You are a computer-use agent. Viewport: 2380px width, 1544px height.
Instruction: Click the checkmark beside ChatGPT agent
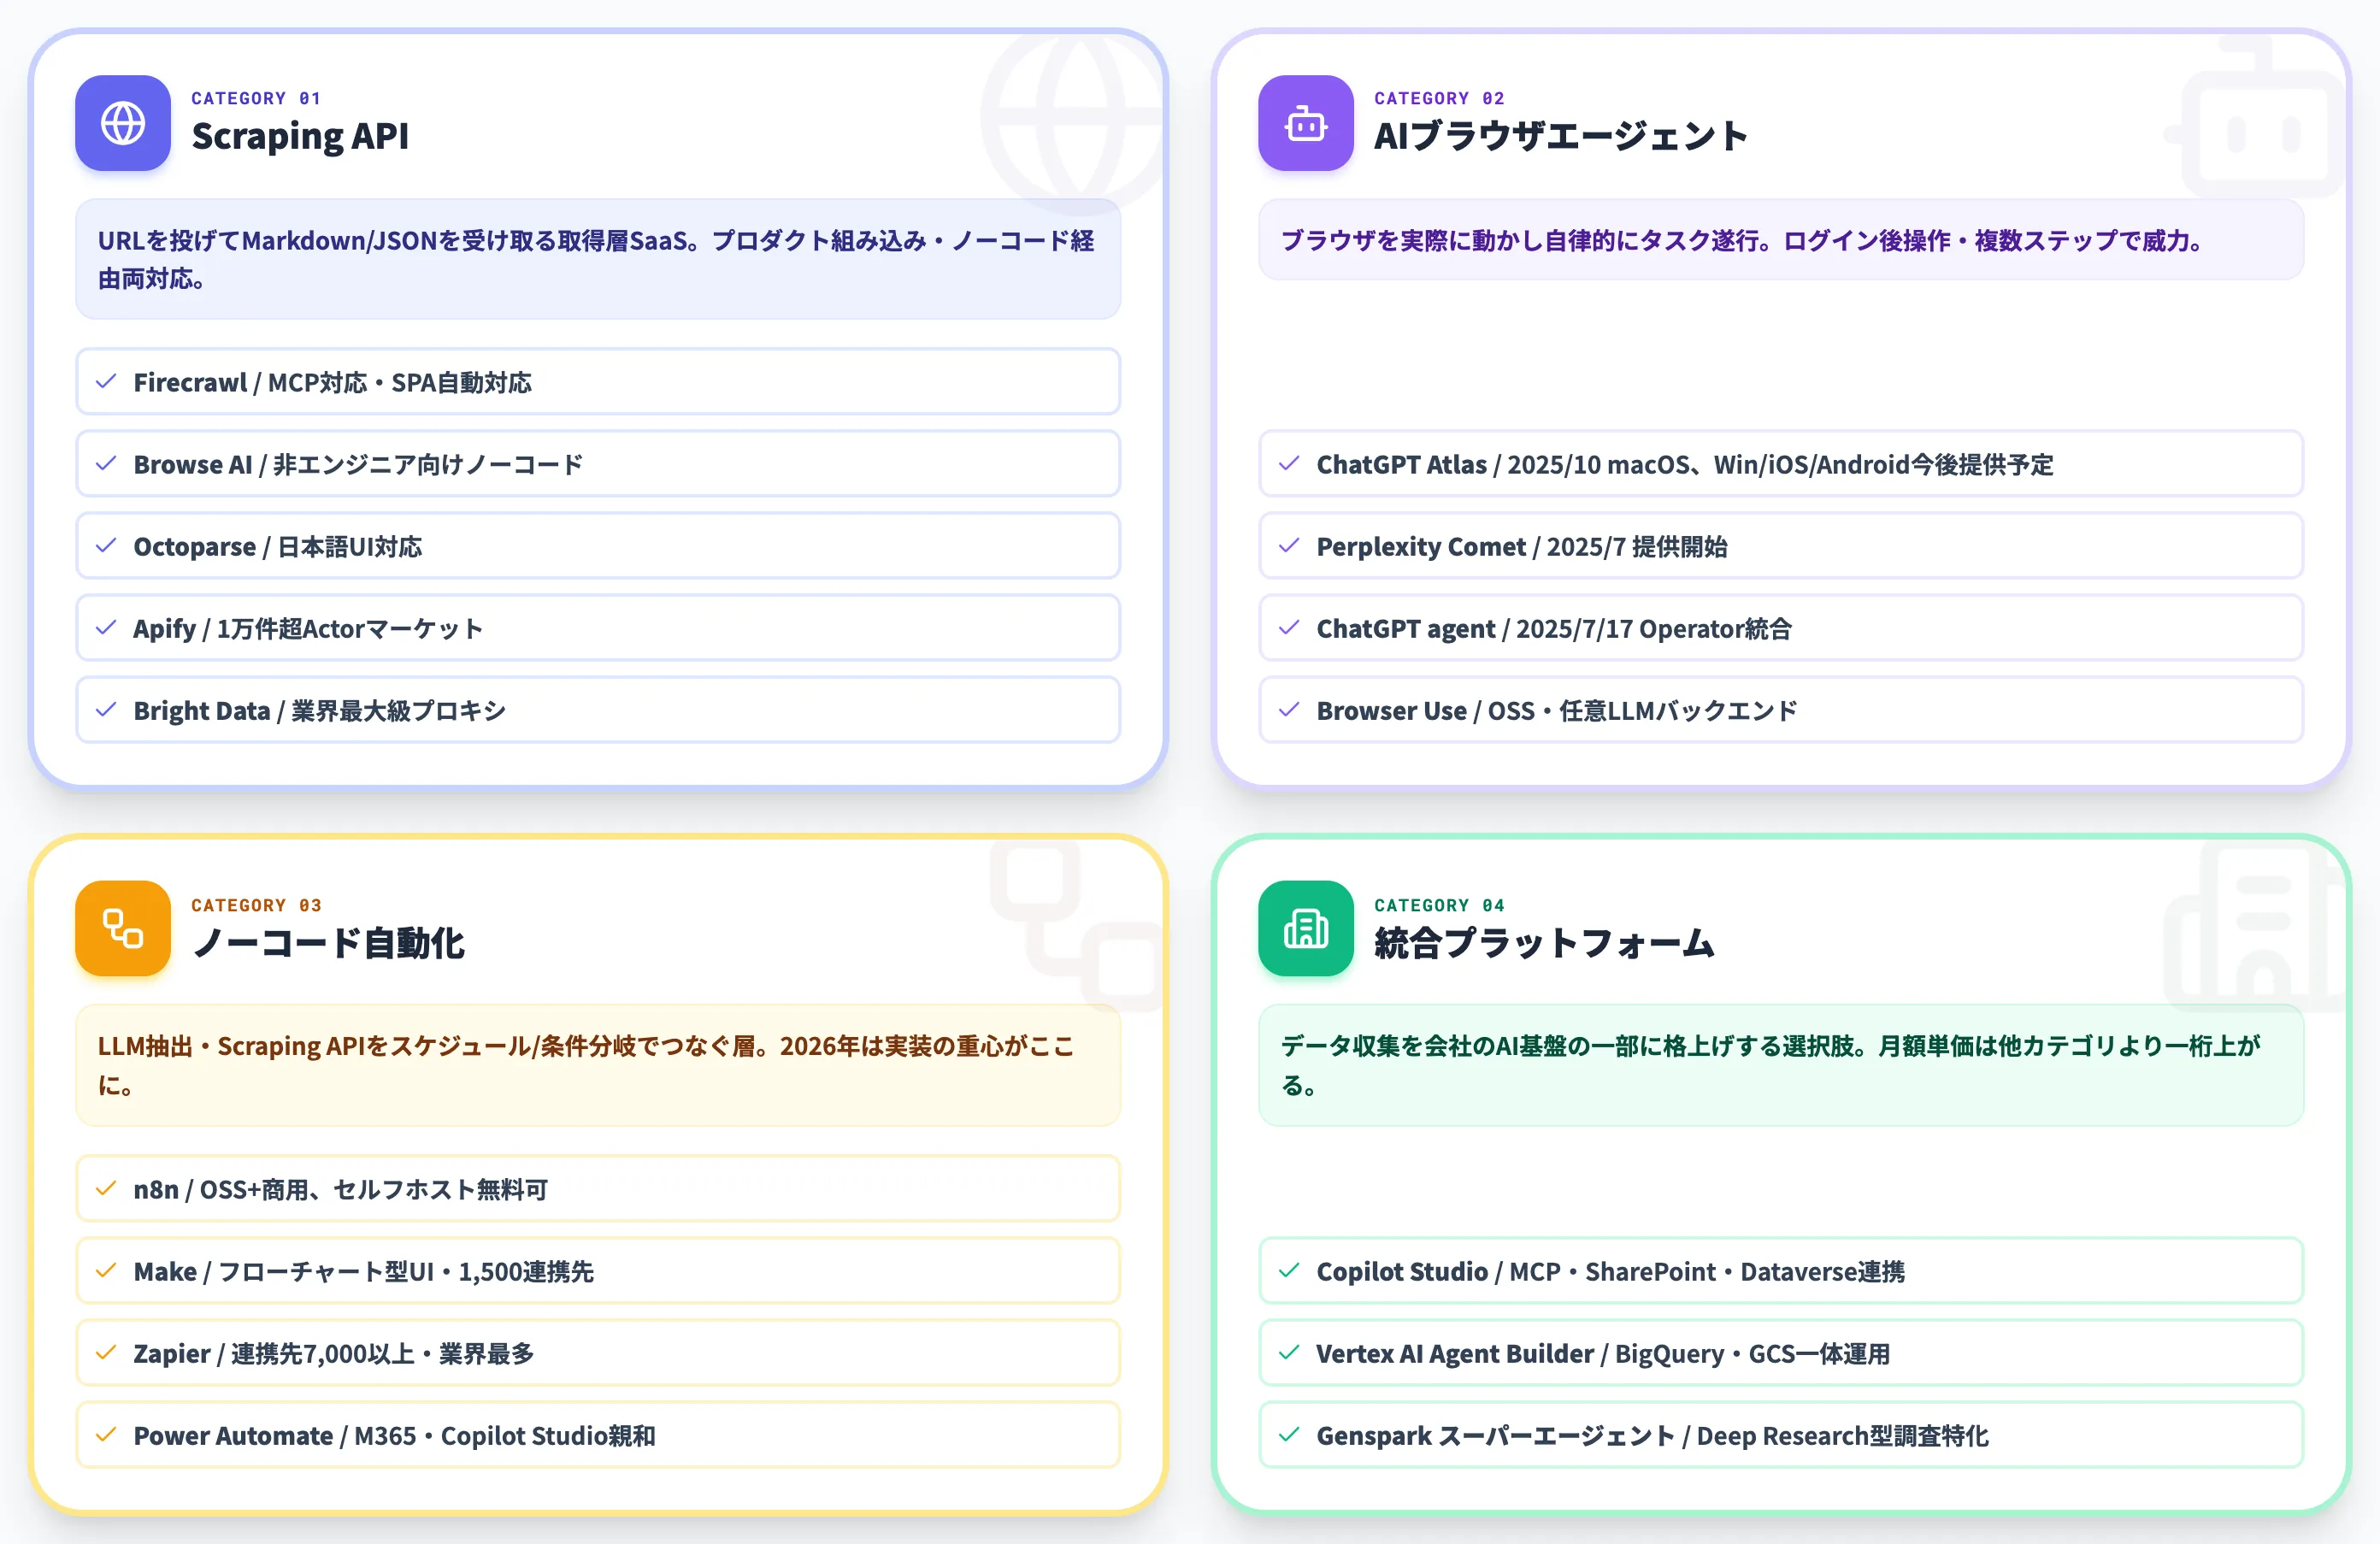point(1289,628)
